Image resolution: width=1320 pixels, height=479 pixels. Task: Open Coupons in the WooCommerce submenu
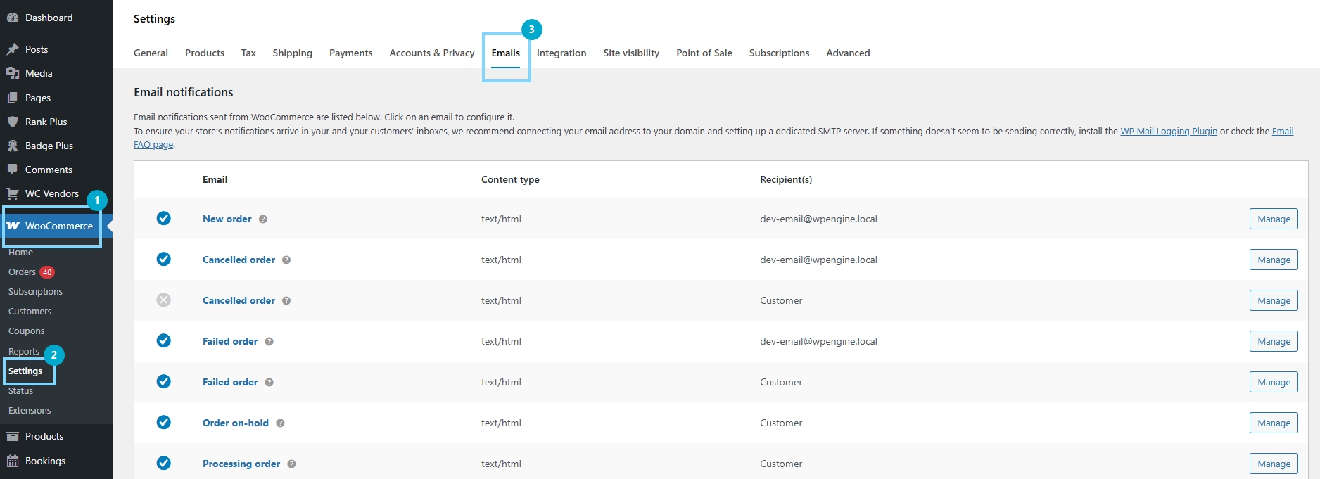coord(26,331)
